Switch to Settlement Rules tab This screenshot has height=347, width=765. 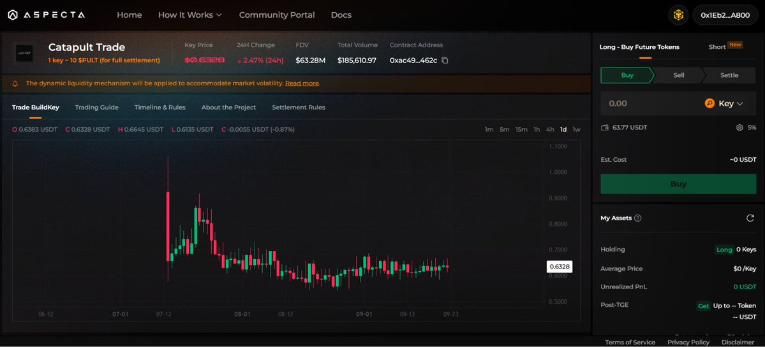pyautogui.click(x=299, y=107)
